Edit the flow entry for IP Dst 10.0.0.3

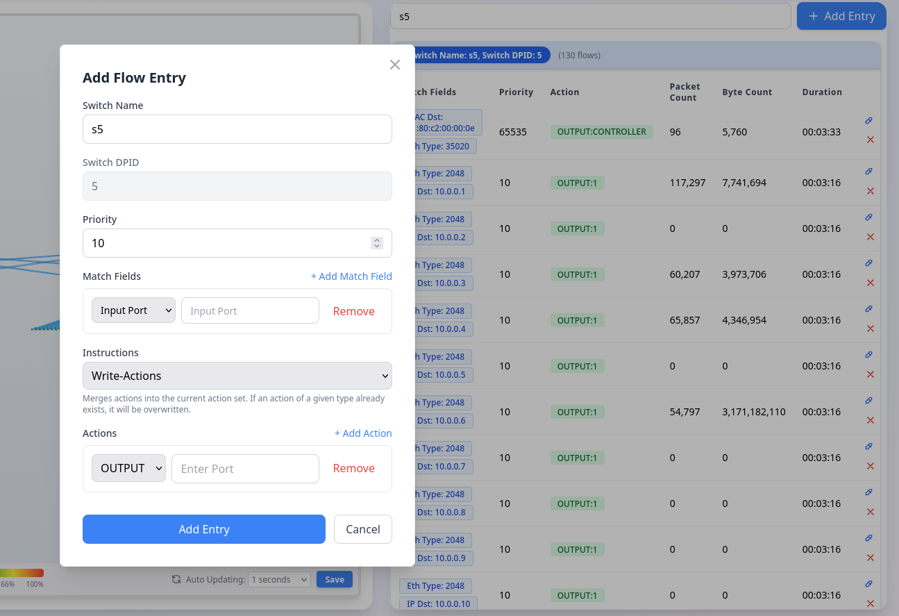click(868, 263)
